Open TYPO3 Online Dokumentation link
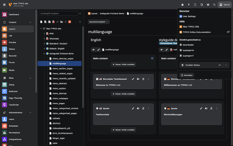The width and height of the screenshot is (233, 146). 197,32
